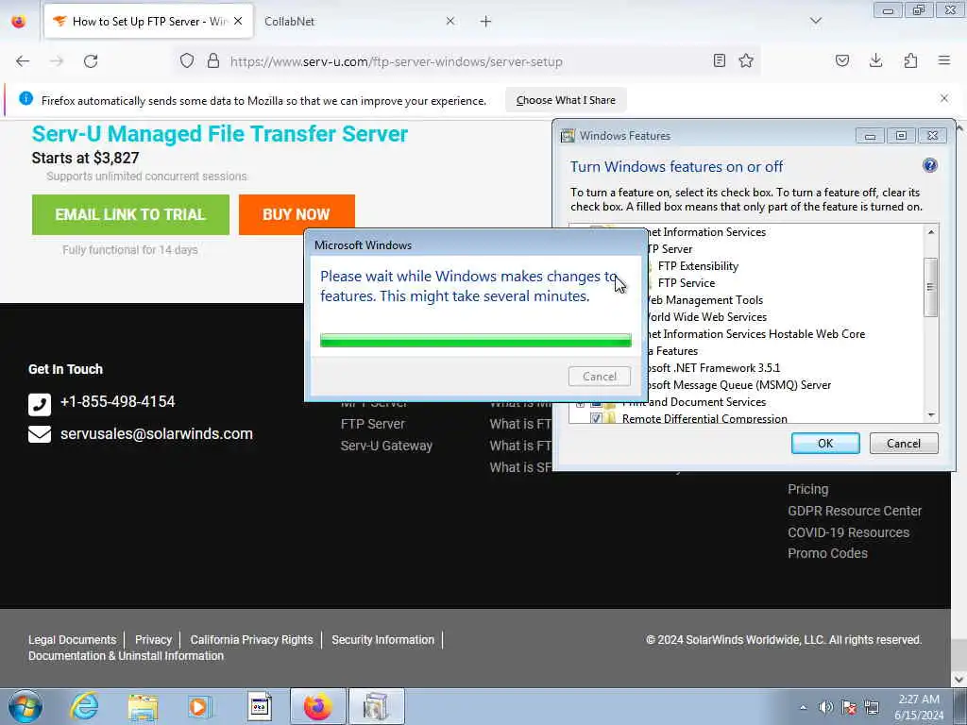This screenshot has height=725, width=967.
Task: Switch to Firefox via its taskbar icon
Action: coord(317,706)
